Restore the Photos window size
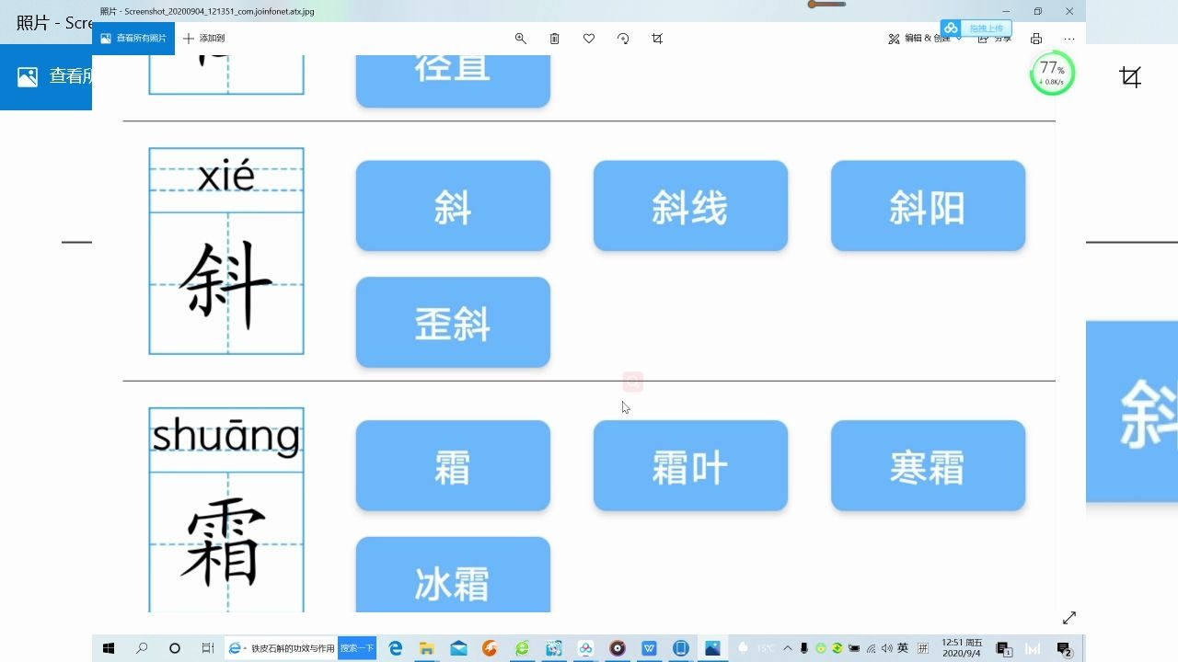This screenshot has width=1178, height=662. click(x=1037, y=11)
